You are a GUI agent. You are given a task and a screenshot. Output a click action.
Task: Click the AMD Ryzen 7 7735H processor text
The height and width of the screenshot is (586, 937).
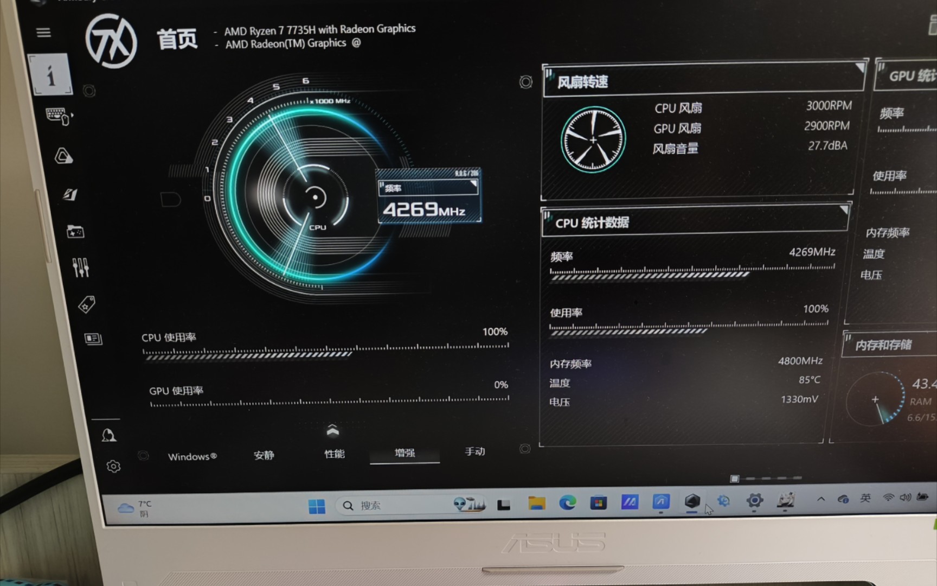pyautogui.click(x=320, y=30)
